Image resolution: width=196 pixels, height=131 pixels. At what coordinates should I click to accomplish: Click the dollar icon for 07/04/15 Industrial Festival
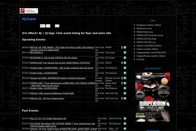pos(122,63)
